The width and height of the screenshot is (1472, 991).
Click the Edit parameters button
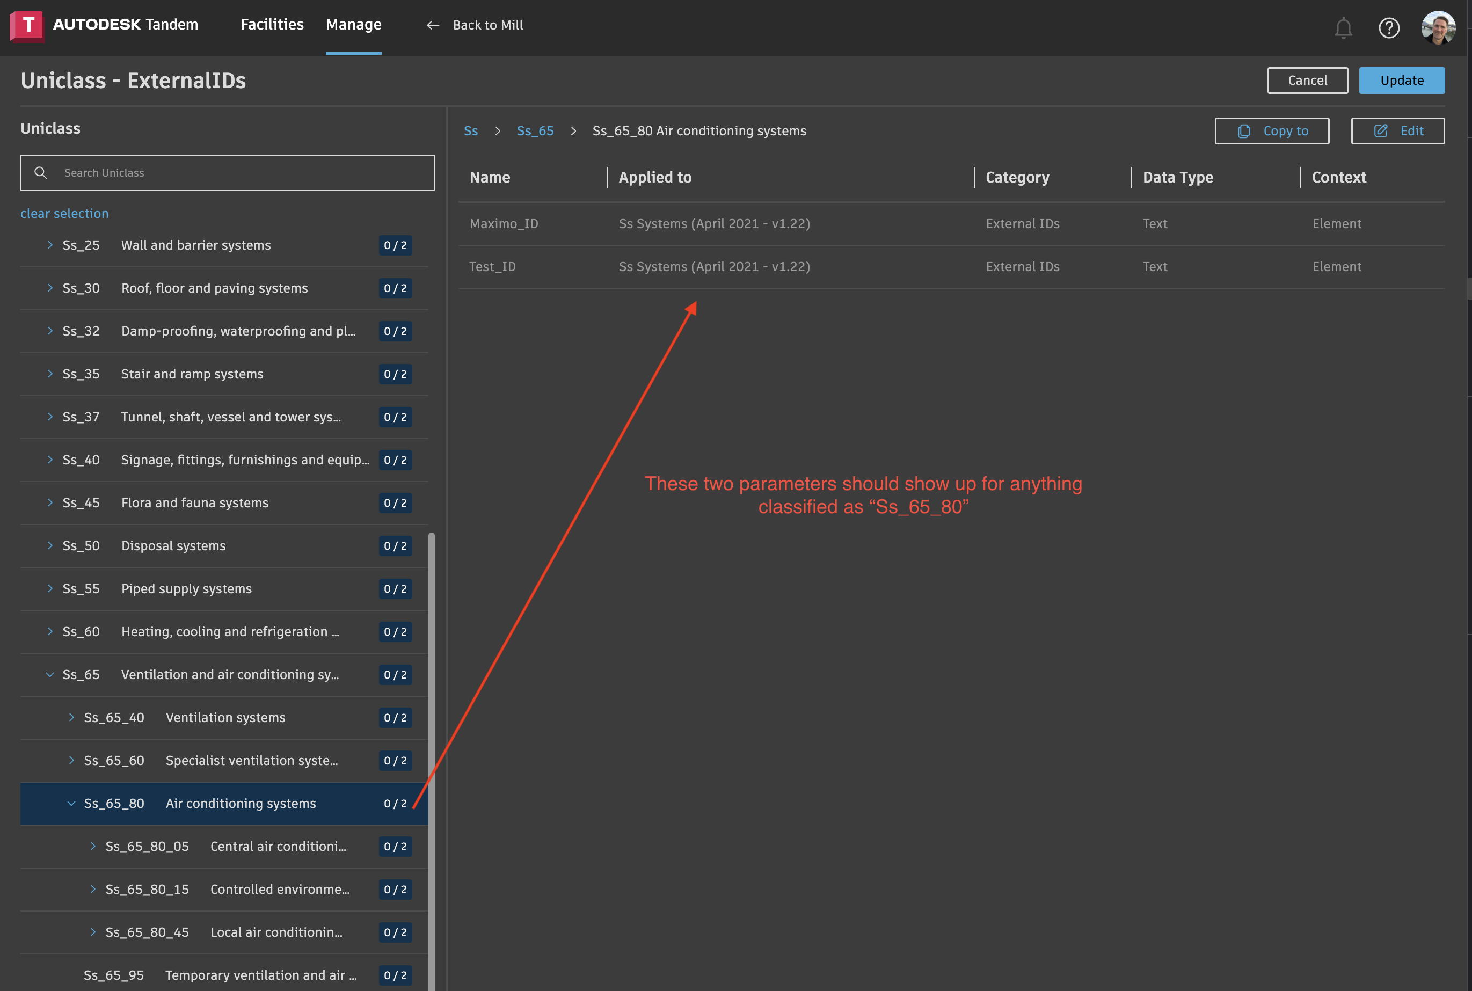[x=1397, y=131]
